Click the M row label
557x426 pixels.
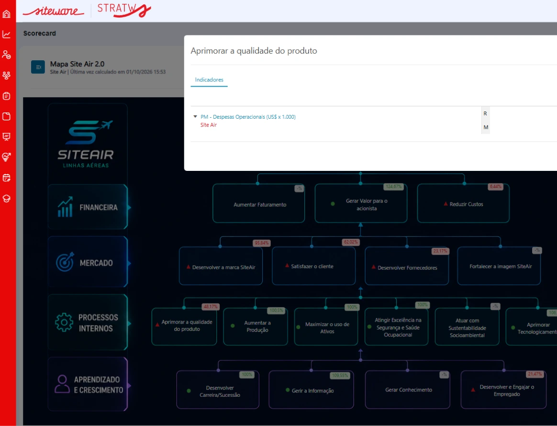click(x=486, y=127)
